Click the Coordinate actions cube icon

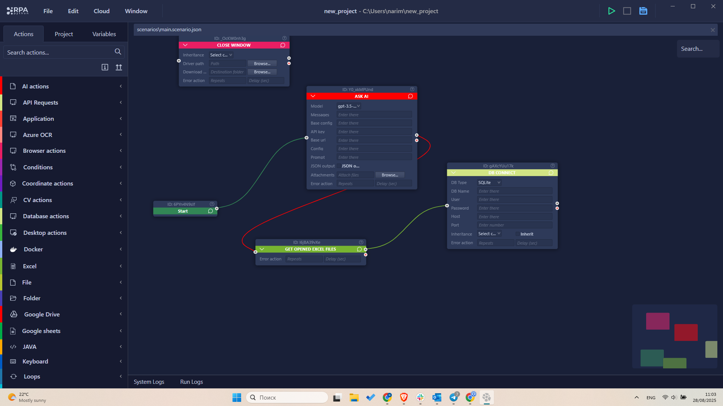pos(13,183)
